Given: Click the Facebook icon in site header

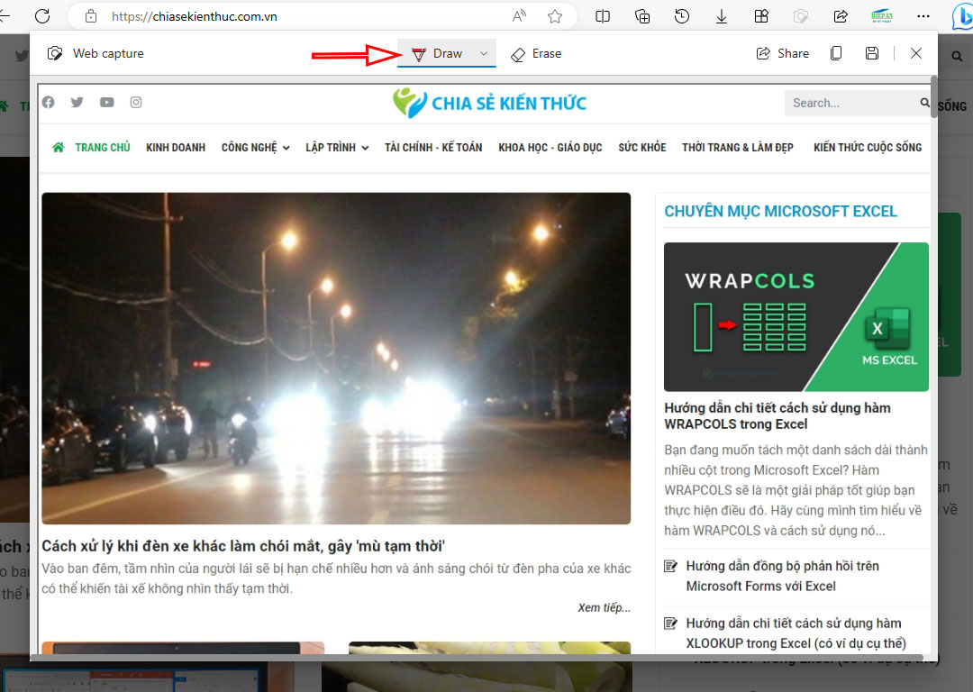Looking at the screenshot, I should [48, 102].
